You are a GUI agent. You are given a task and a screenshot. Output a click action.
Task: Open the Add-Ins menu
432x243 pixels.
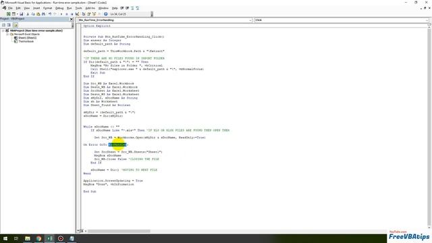90,8
